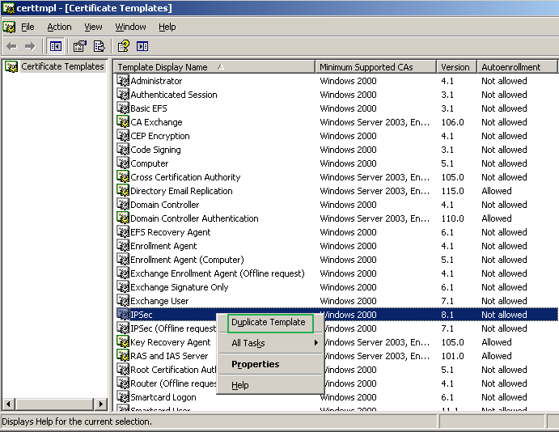The width and height of the screenshot is (559, 432).
Task: Click Not allowed in Exchange User row
Action: pos(504,301)
